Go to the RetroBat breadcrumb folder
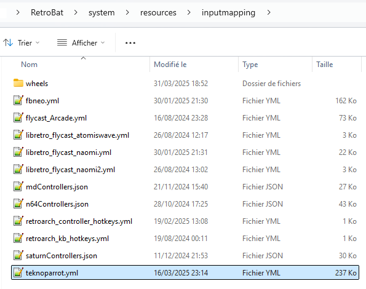 47,12
